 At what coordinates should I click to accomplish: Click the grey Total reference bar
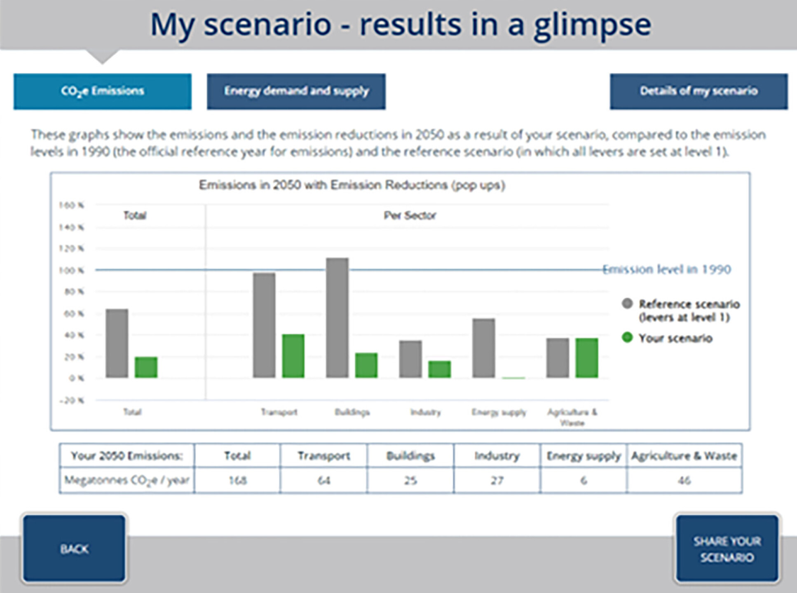117,343
